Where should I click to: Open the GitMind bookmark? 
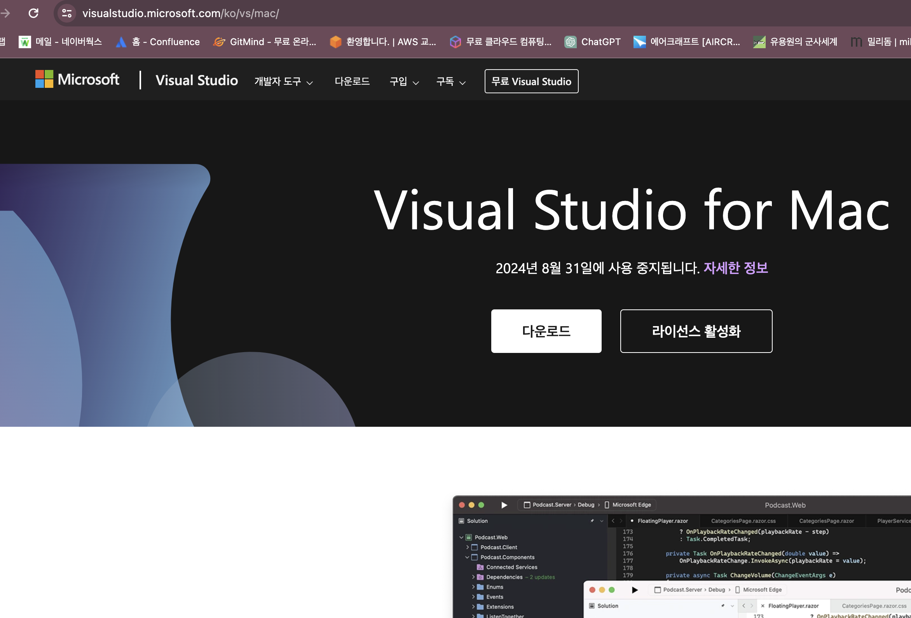(265, 42)
